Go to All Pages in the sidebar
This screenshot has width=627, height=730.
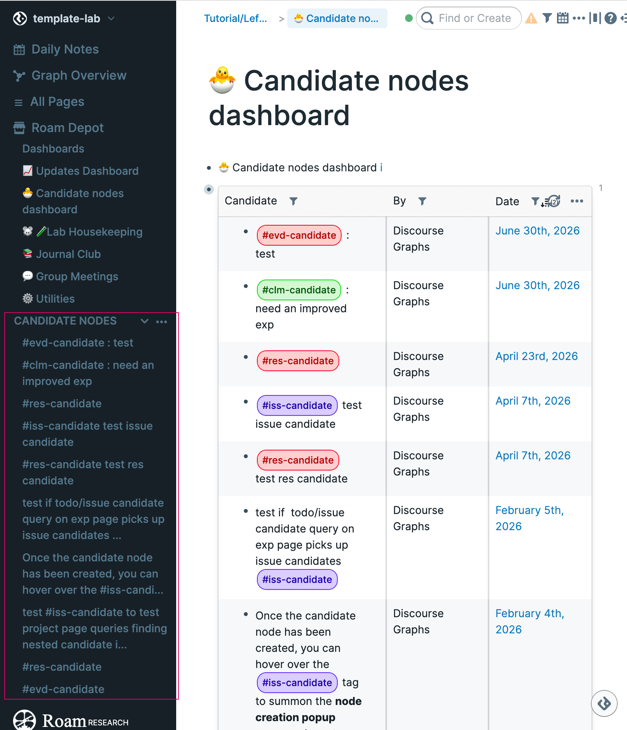pyautogui.click(x=49, y=102)
